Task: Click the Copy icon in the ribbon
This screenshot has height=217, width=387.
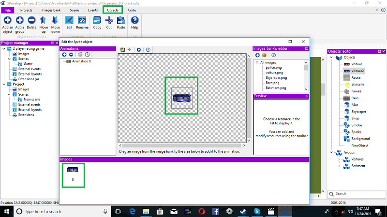Action: click(x=97, y=20)
